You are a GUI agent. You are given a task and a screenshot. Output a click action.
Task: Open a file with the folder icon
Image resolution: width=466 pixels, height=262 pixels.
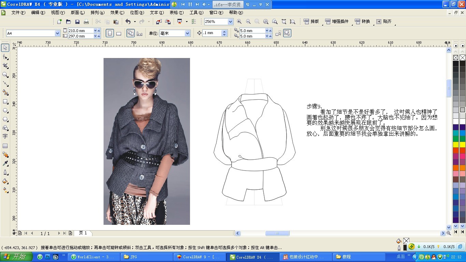click(68, 21)
